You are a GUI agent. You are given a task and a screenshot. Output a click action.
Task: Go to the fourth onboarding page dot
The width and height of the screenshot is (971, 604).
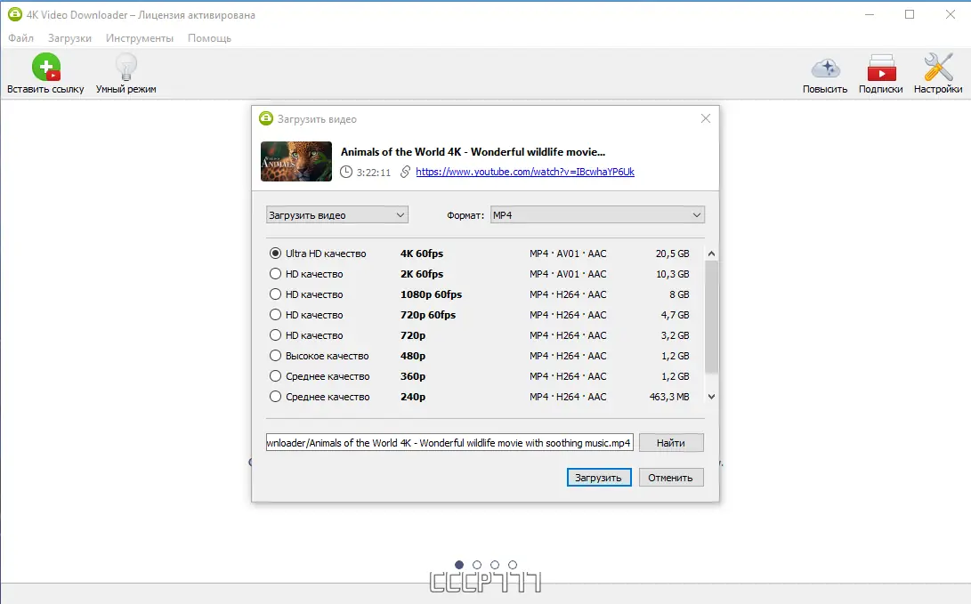(x=512, y=564)
